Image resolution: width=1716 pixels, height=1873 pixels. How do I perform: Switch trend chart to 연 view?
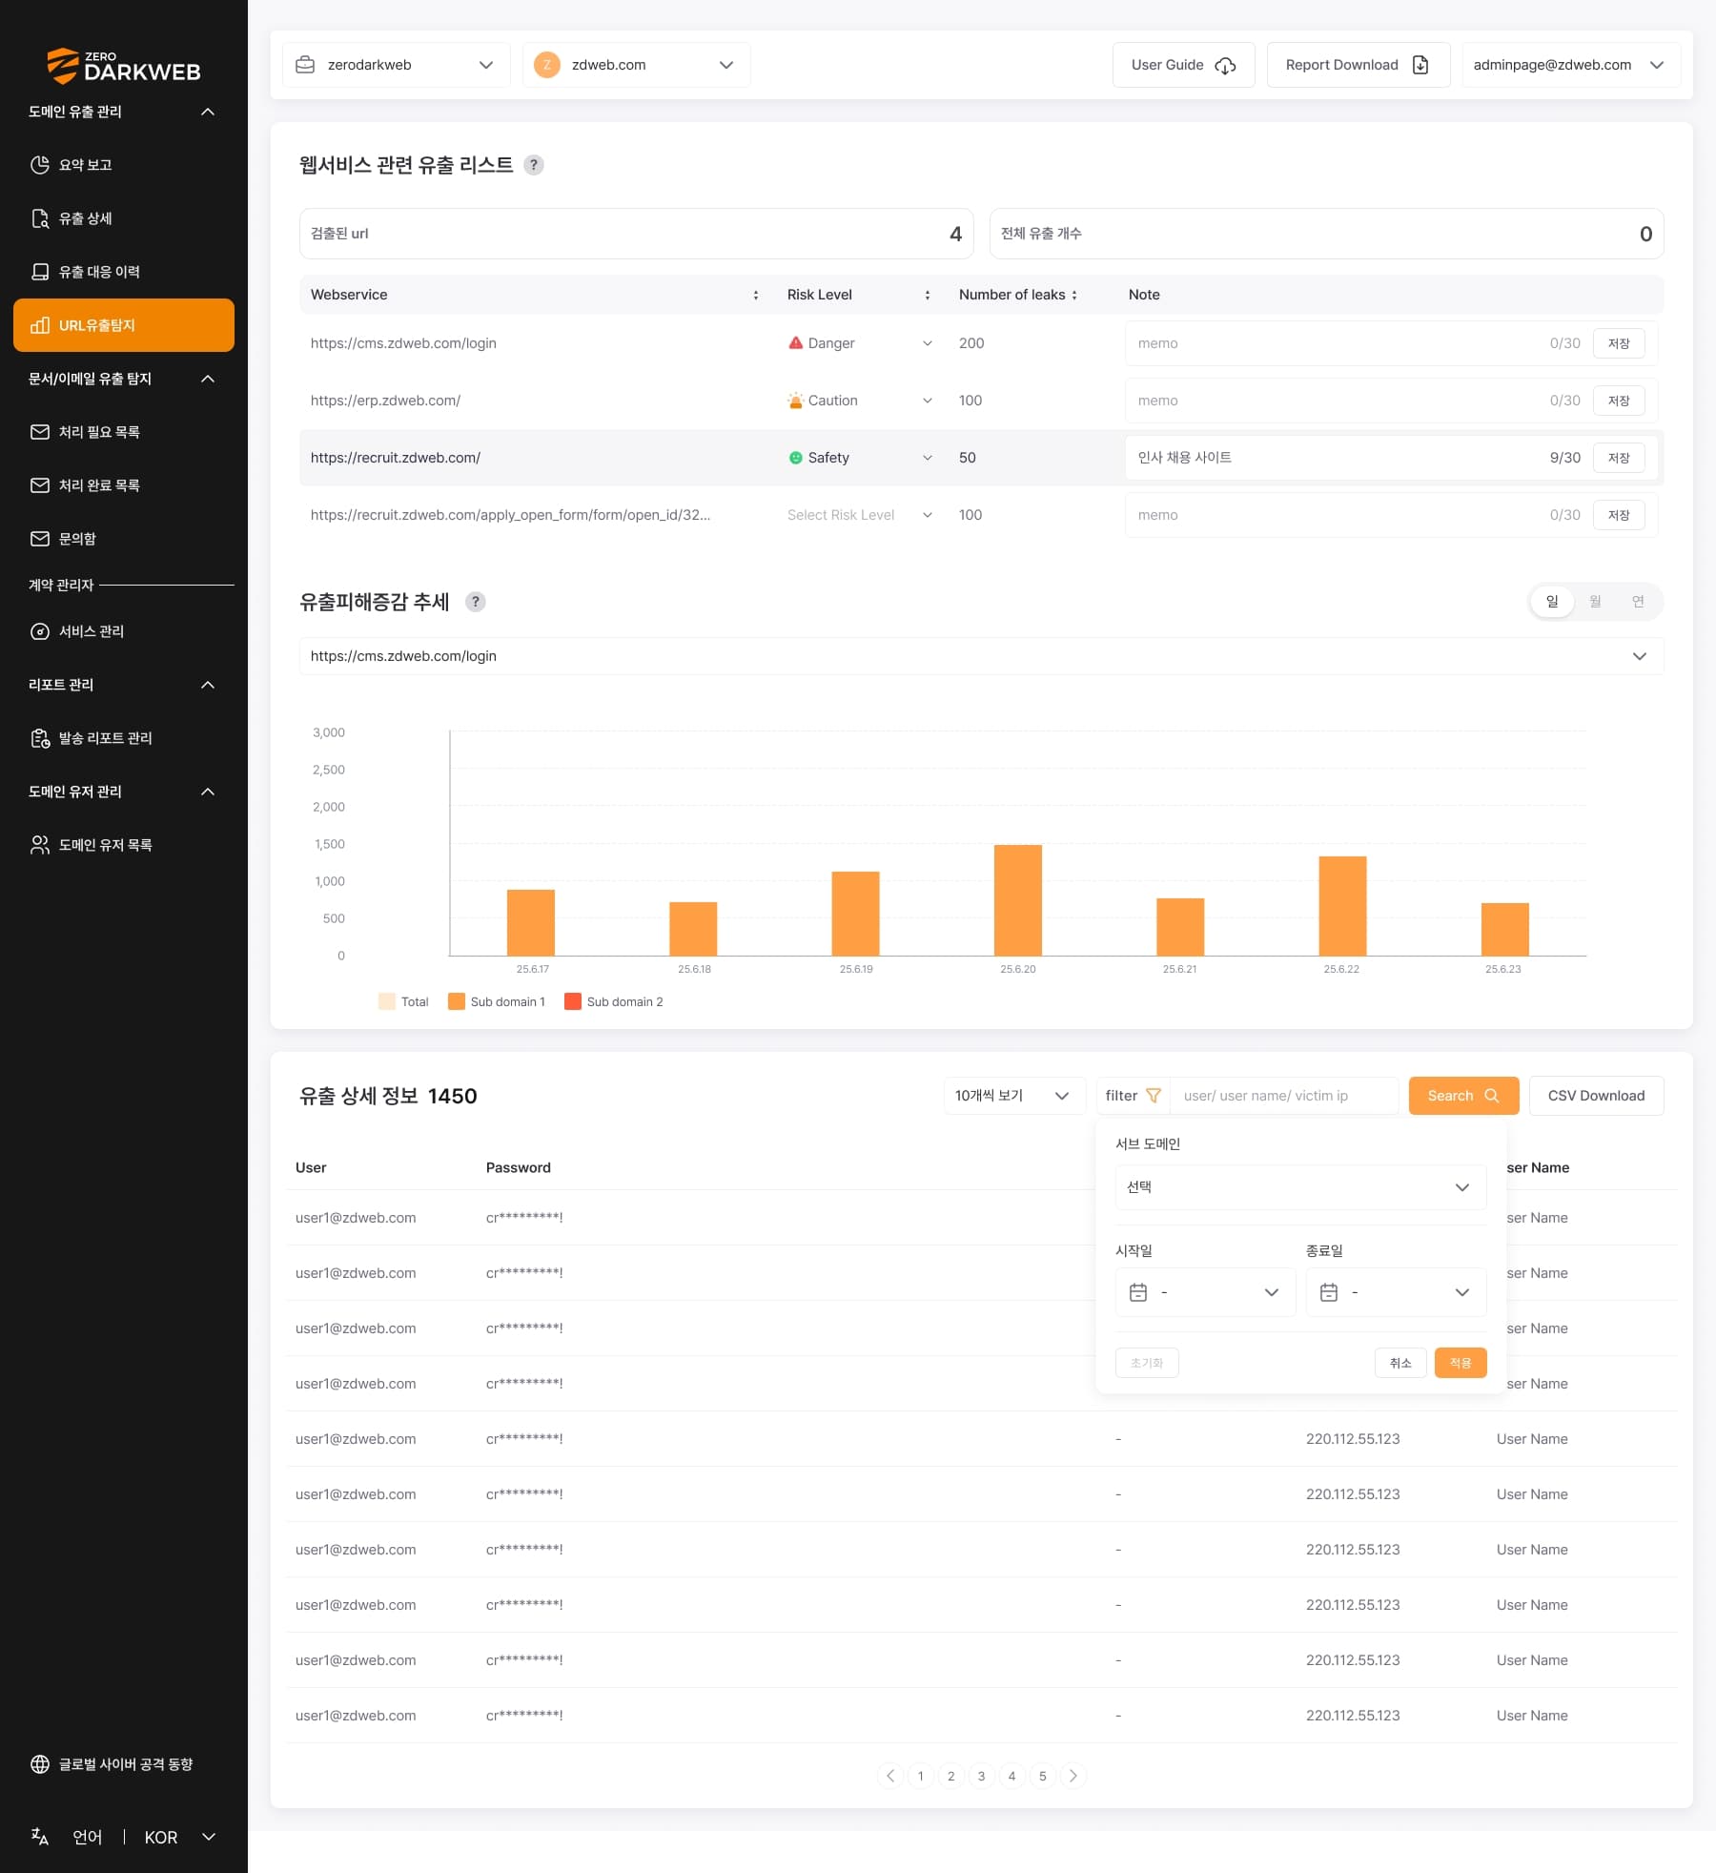coord(1638,602)
